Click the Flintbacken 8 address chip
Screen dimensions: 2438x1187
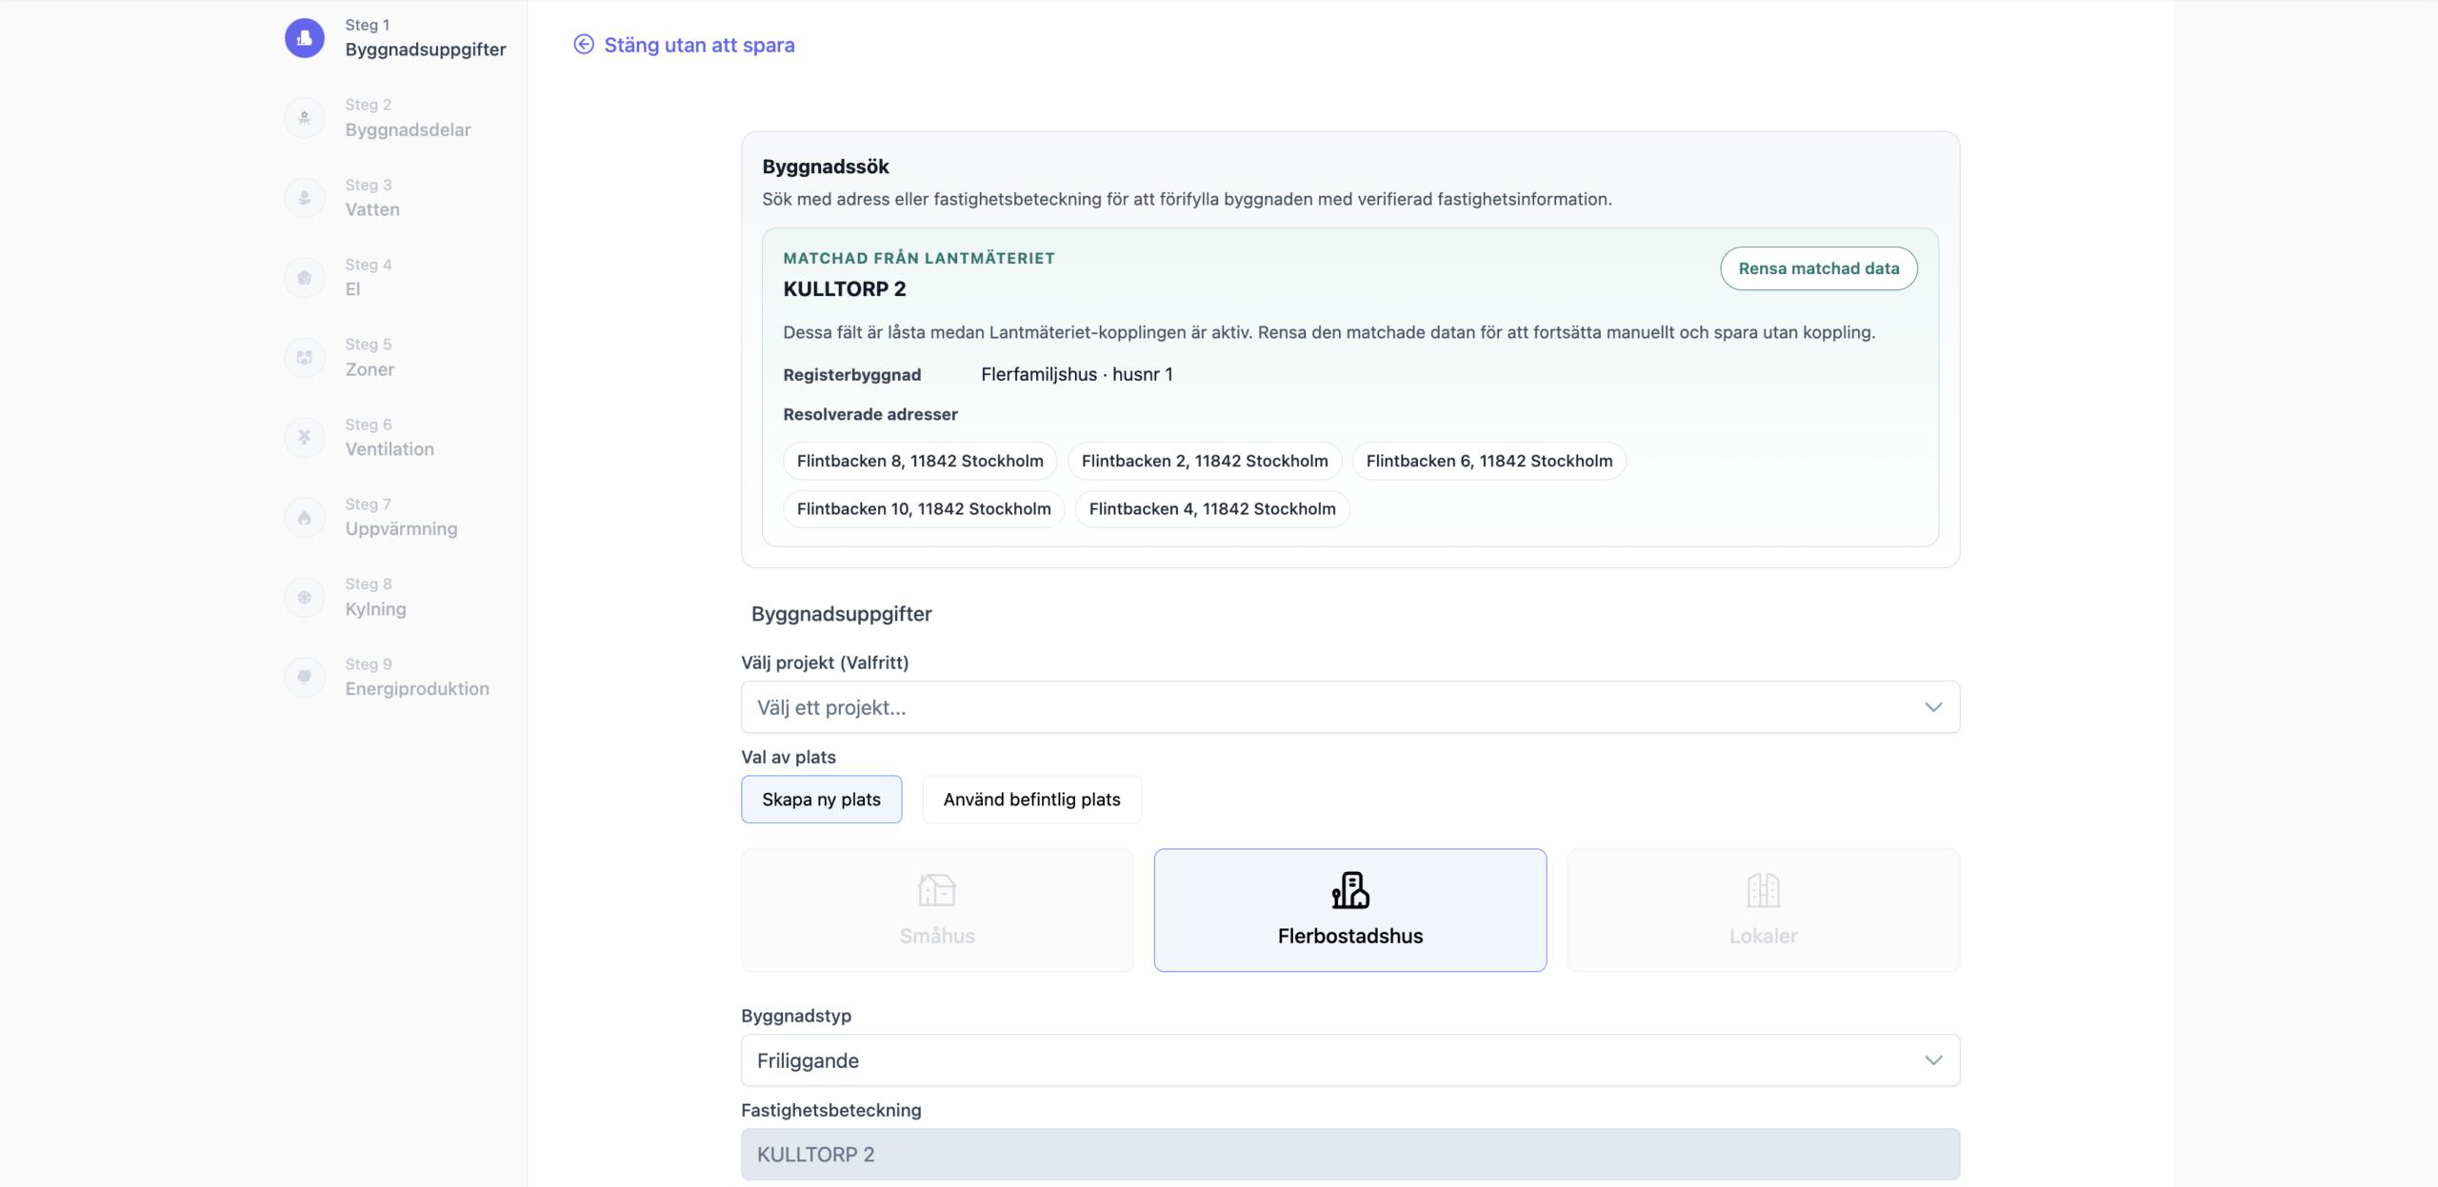tap(920, 461)
